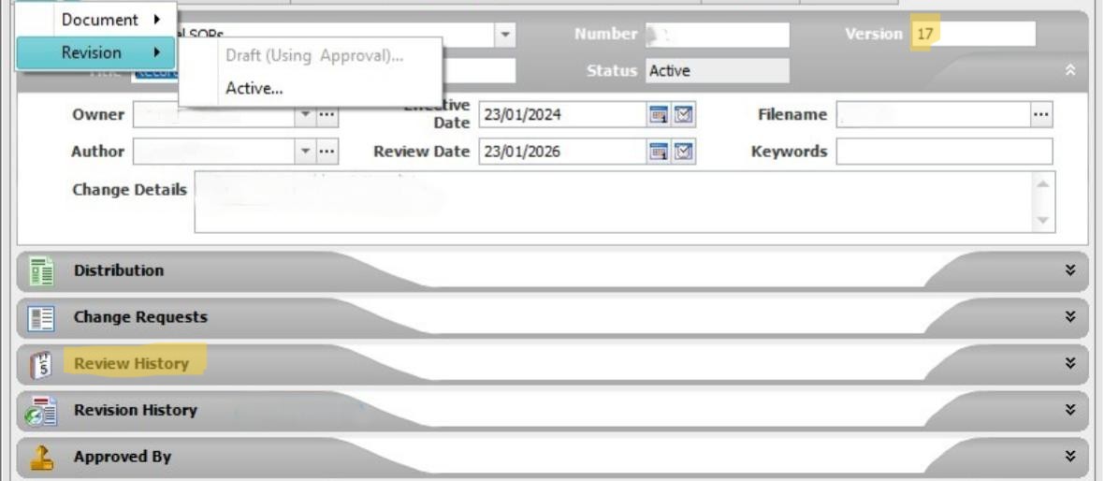Click the Approved By label
This screenshot has width=1104, height=481.
tap(123, 457)
